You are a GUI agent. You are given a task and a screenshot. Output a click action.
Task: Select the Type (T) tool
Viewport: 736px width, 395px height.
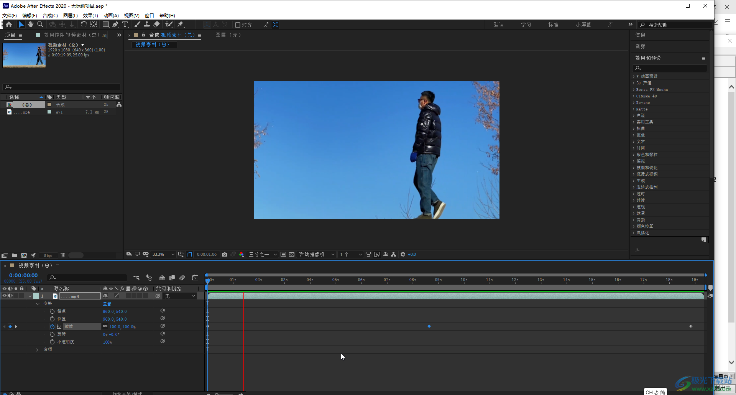(125, 25)
